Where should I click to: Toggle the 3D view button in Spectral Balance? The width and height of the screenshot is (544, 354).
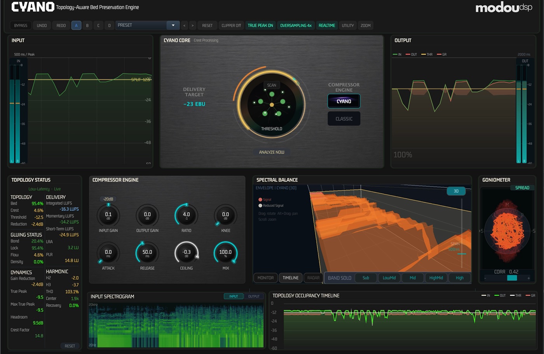click(x=456, y=191)
